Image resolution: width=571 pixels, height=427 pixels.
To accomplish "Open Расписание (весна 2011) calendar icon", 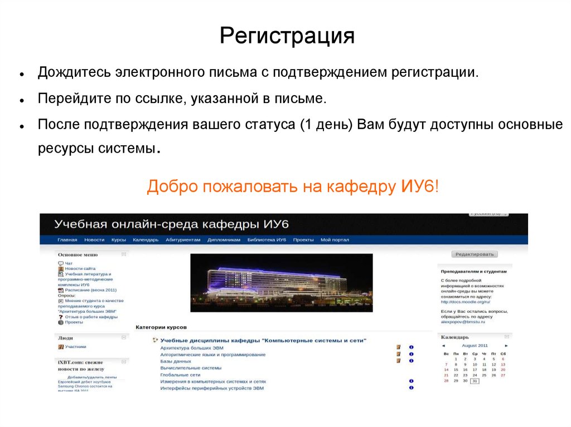I will coord(61,290).
